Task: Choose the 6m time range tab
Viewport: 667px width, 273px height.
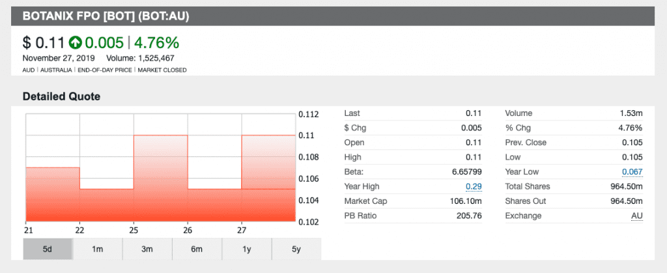Action: [x=197, y=249]
